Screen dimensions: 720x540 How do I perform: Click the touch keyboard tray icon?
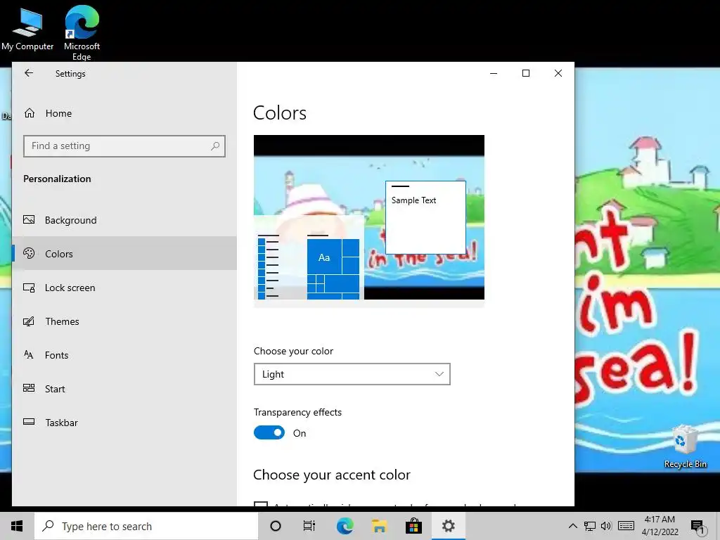click(x=626, y=526)
